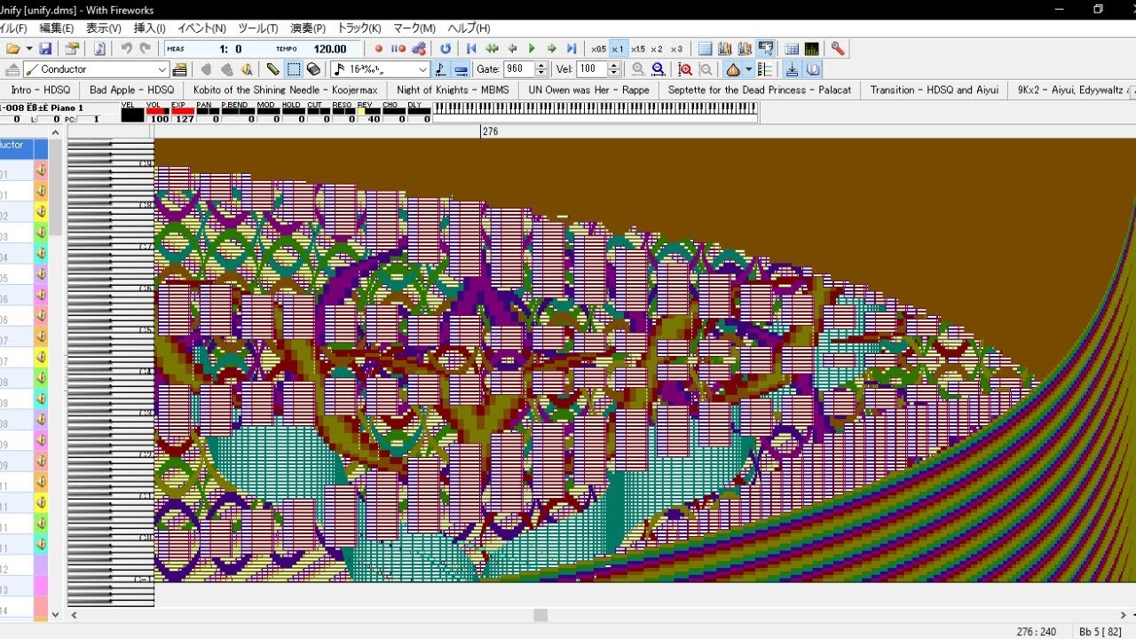Click the Vel value field
The width and height of the screenshot is (1136, 639).
click(593, 69)
